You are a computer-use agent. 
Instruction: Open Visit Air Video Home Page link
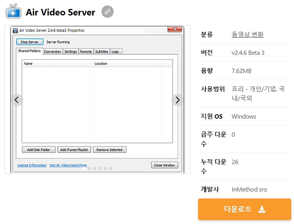[68, 165]
